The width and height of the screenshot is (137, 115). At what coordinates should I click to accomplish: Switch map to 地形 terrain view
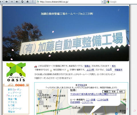[121, 92]
